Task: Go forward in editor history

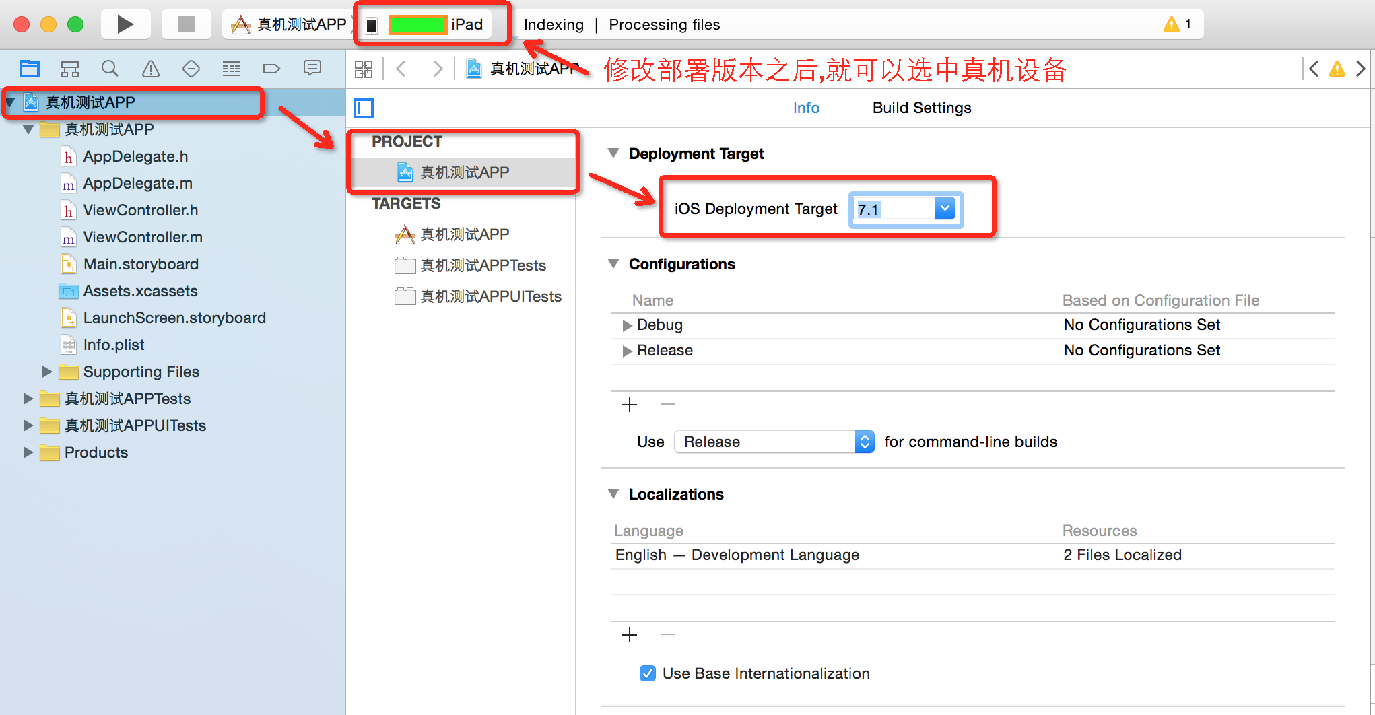Action: [x=438, y=69]
